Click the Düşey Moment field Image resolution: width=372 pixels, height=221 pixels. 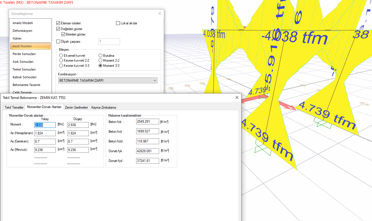[78, 125]
